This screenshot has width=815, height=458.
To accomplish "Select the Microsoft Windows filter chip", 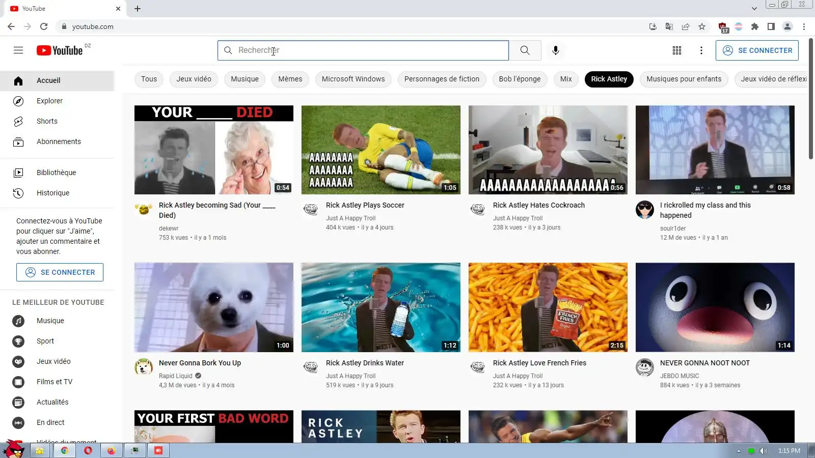I will click(353, 79).
